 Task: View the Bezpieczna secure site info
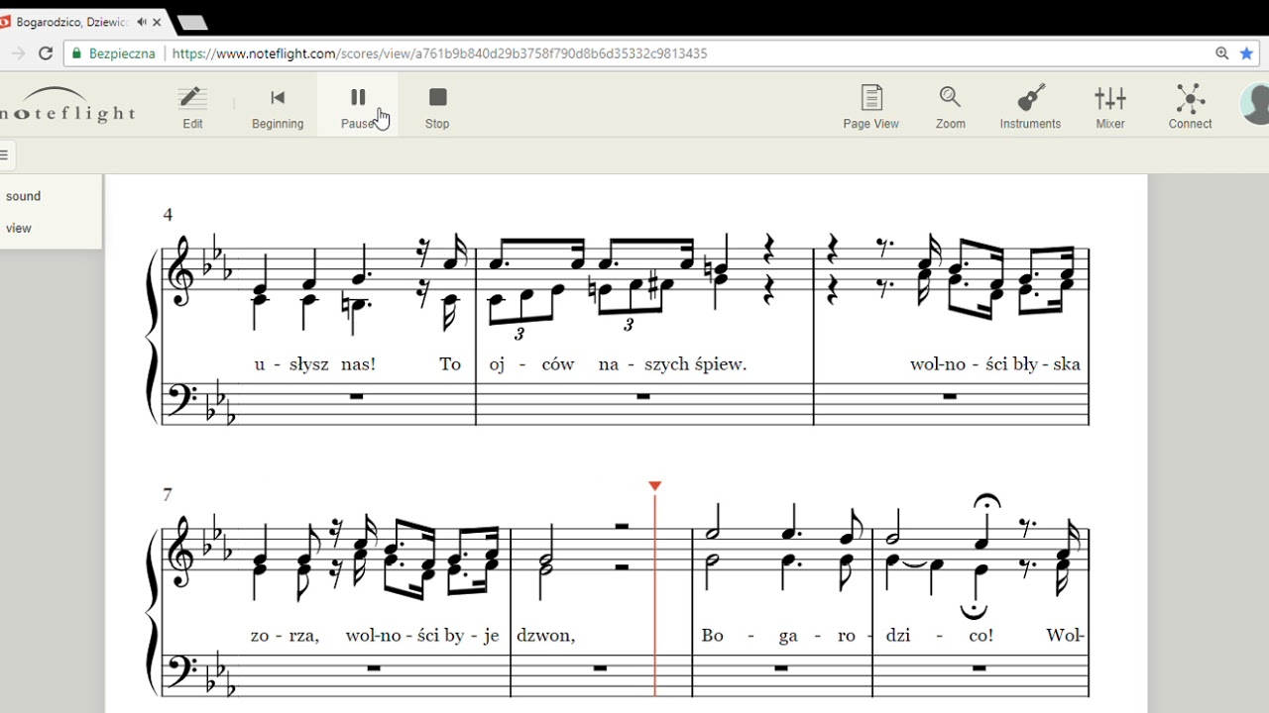click(x=114, y=53)
